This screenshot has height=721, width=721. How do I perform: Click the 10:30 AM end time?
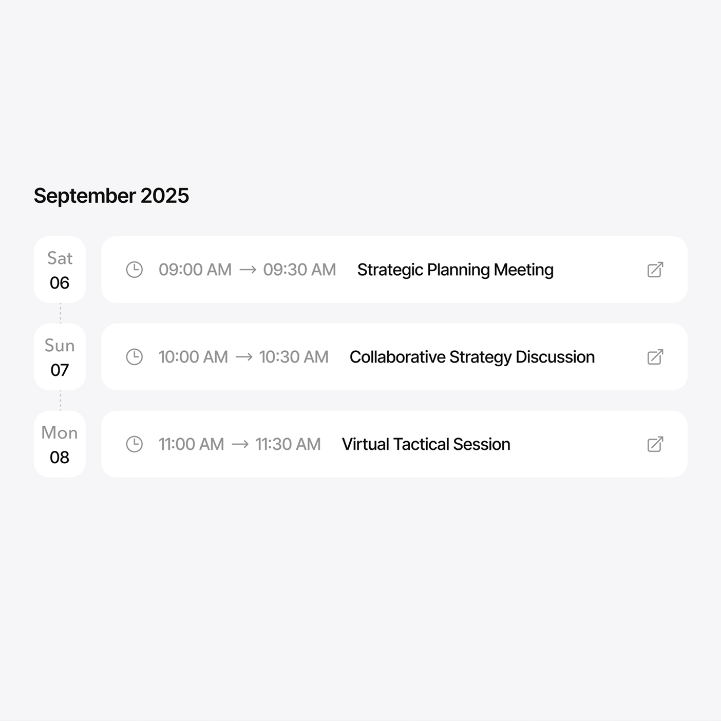[294, 357]
